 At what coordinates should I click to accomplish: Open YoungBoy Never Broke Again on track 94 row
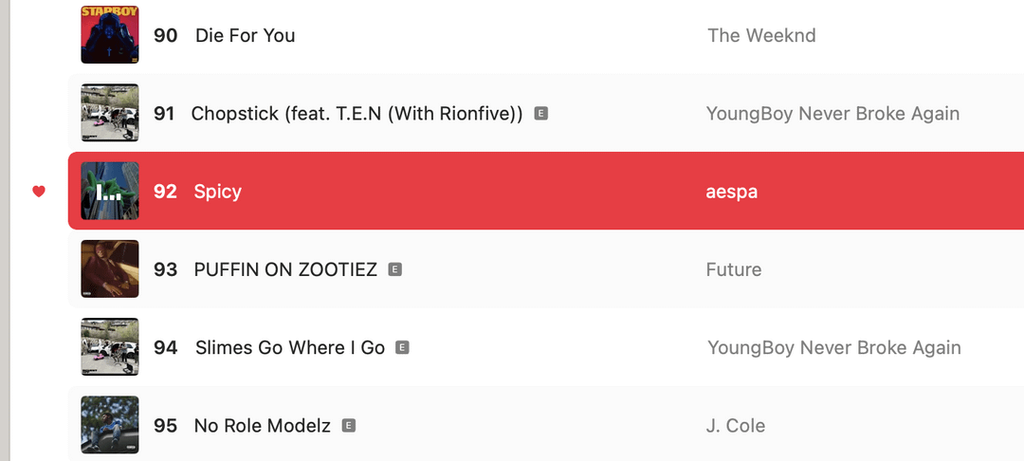pos(833,348)
